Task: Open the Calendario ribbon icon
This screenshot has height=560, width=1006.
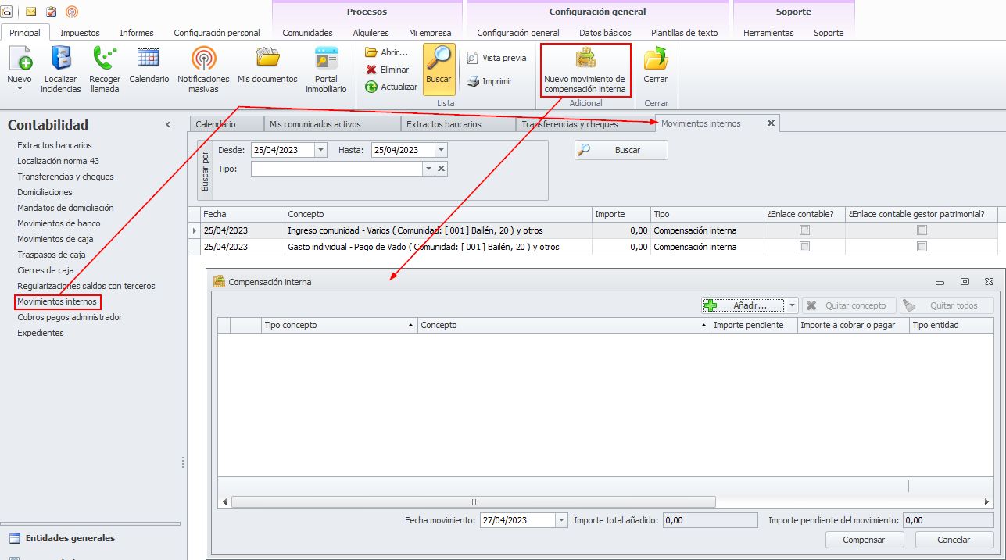Action: coord(149,66)
